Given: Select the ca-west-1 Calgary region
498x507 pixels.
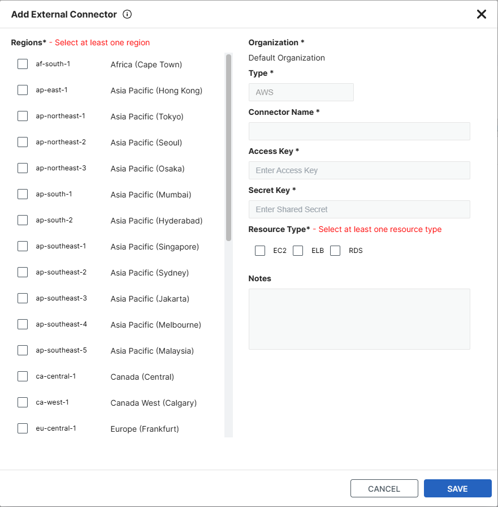Looking at the screenshot, I should tap(22, 402).
